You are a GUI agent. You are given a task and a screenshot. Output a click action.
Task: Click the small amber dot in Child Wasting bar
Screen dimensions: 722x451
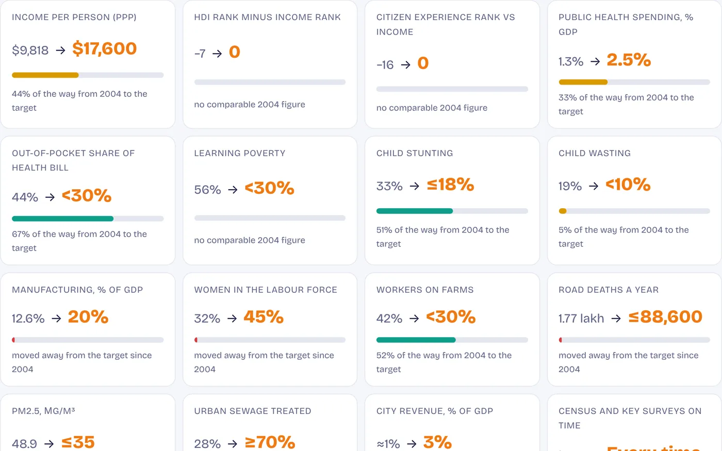563,211
